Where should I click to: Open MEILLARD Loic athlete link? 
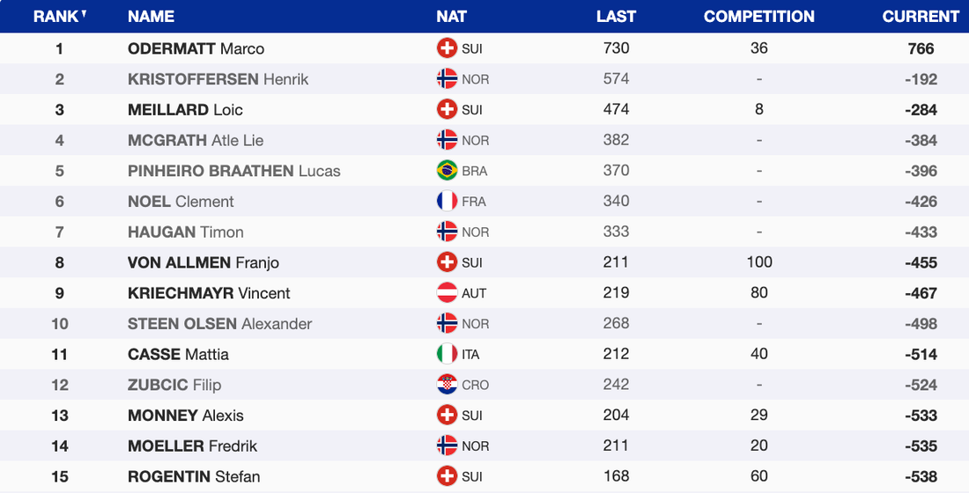pyautogui.click(x=185, y=110)
